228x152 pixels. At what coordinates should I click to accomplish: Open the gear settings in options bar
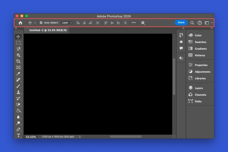[x=143, y=23]
